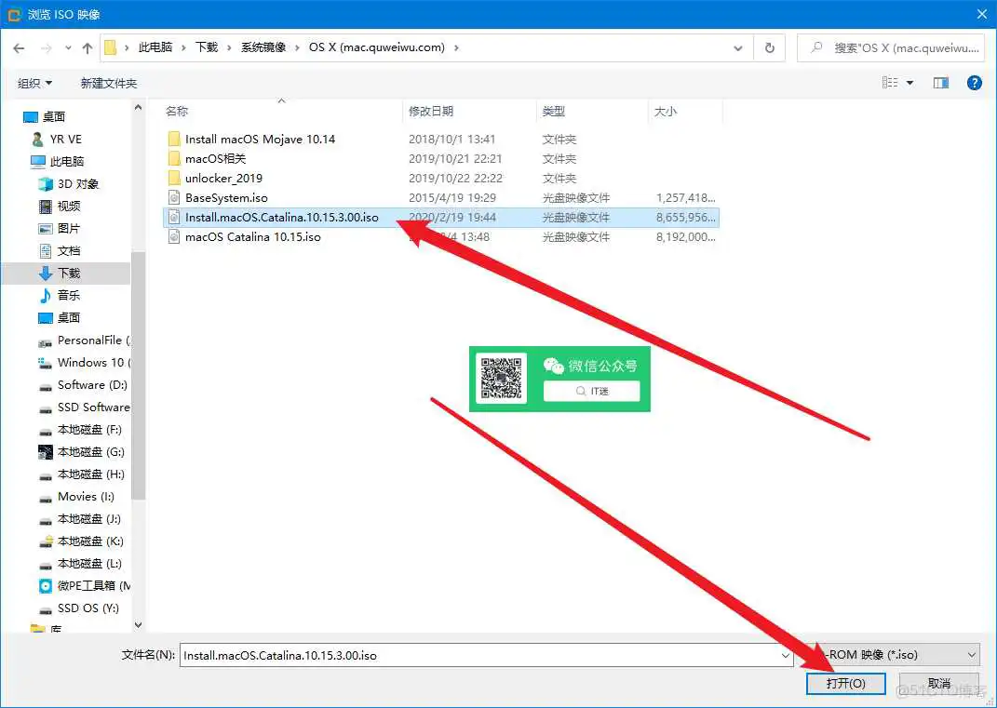The width and height of the screenshot is (997, 708).
Task: Click the 打开(O) button
Action: tap(845, 683)
